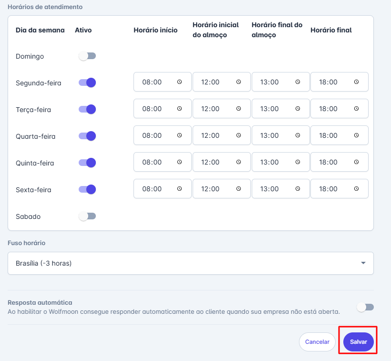Turn off the Sexta-feira active toggle
Viewport: 391px width, 361px height.
point(87,189)
